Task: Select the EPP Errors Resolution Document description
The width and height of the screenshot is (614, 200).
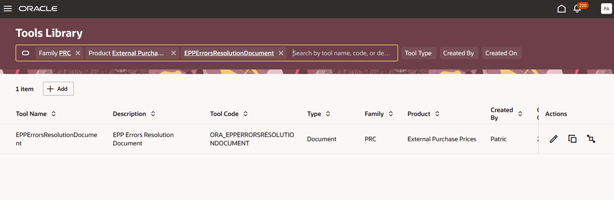Action: point(143,139)
